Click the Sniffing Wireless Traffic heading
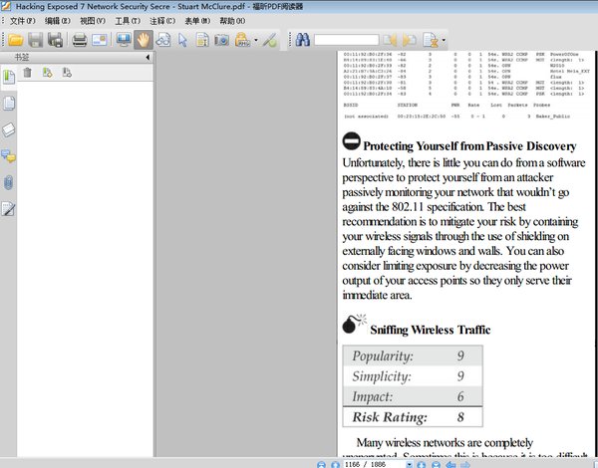 431,330
